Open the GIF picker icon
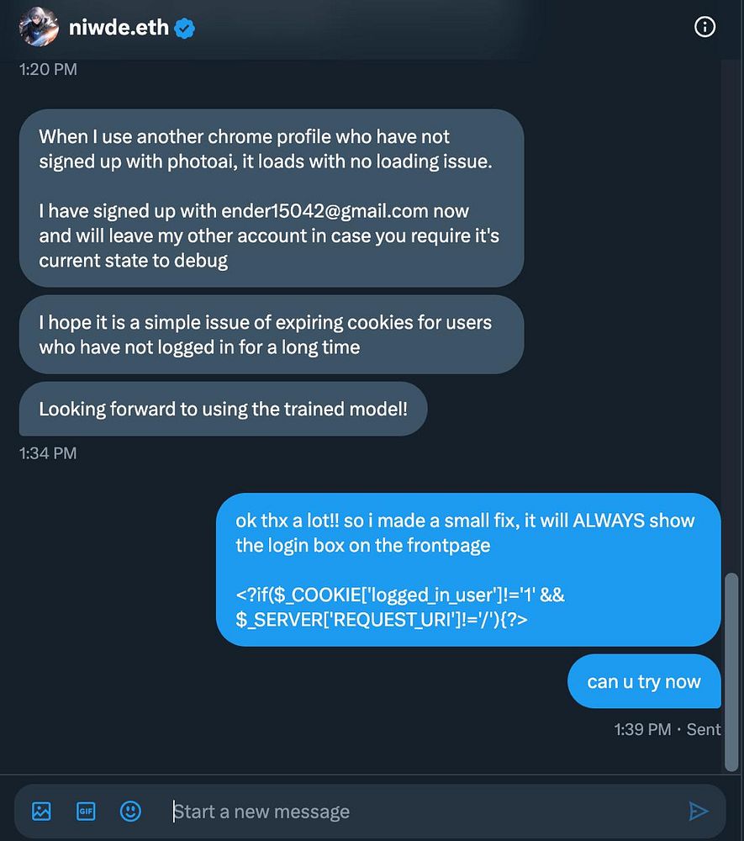744x841 pixels. tap(86, 811)
